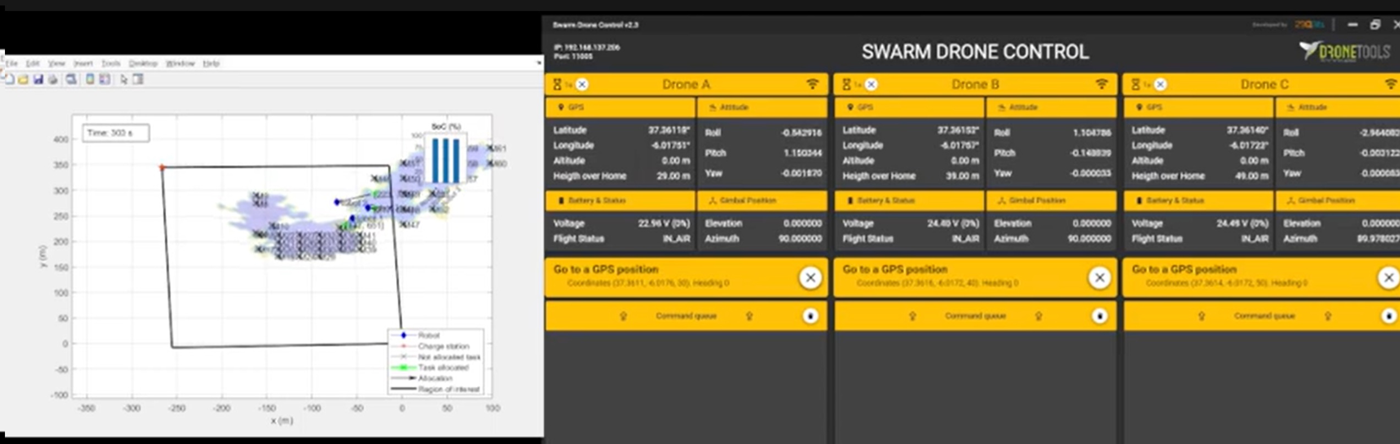Image resolution: width=1400 pixels, height=444 pixels.
Task: Select the Edit Plot arrow tool
Action: [x=124, y=80]
